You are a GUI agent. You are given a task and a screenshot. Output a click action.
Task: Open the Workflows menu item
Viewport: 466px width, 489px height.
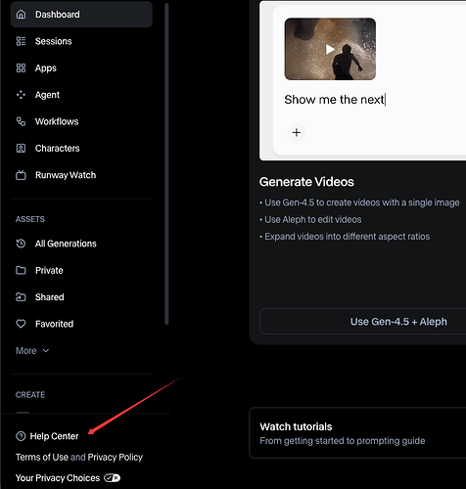click(81, 121)
